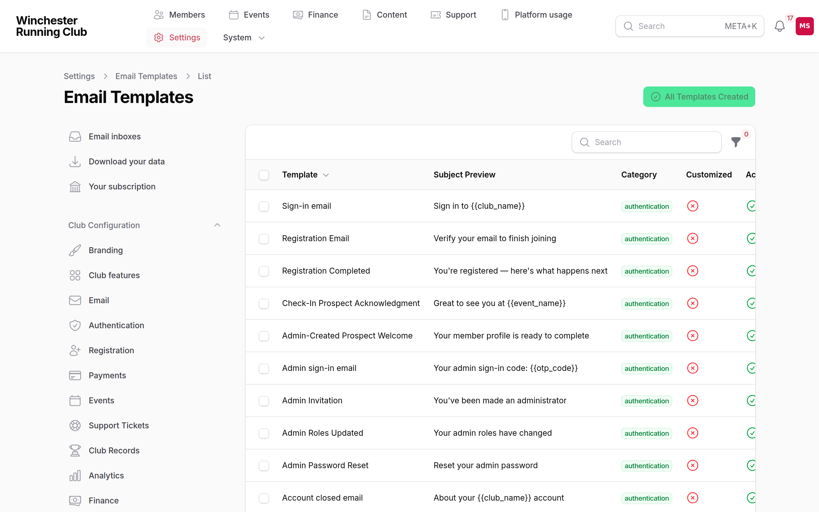Check the Account closed email checkbox
The width and height of the screenshot is (819, 512).
pyautogui.click(x=264, y=498)
